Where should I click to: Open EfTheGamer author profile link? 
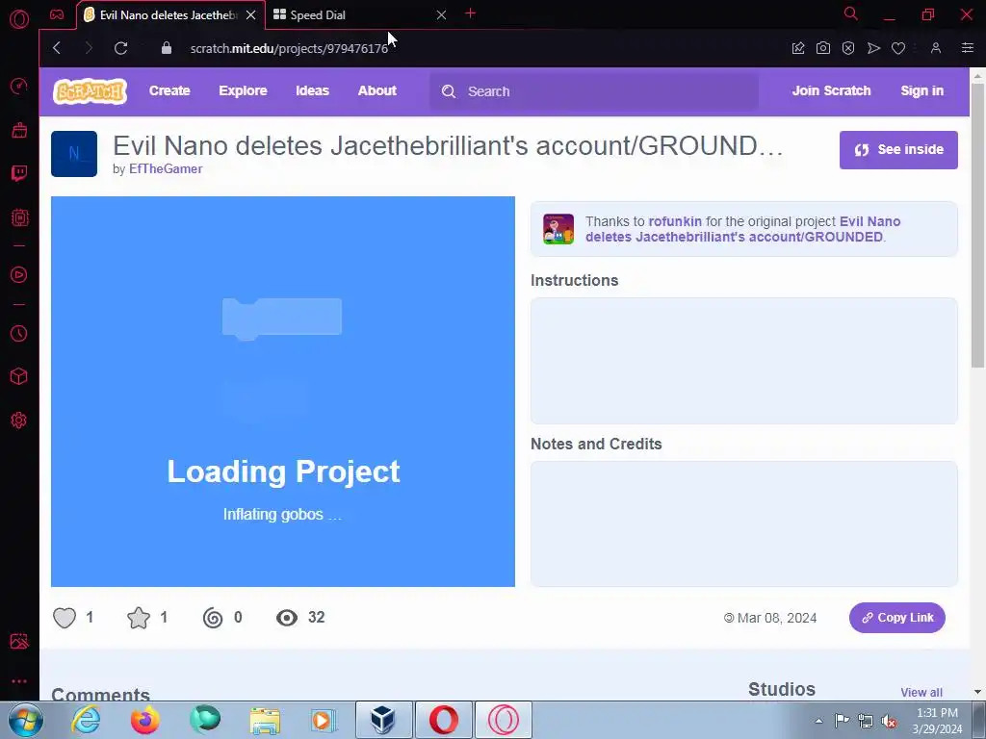pyautogui.click(x=166, y=168)
